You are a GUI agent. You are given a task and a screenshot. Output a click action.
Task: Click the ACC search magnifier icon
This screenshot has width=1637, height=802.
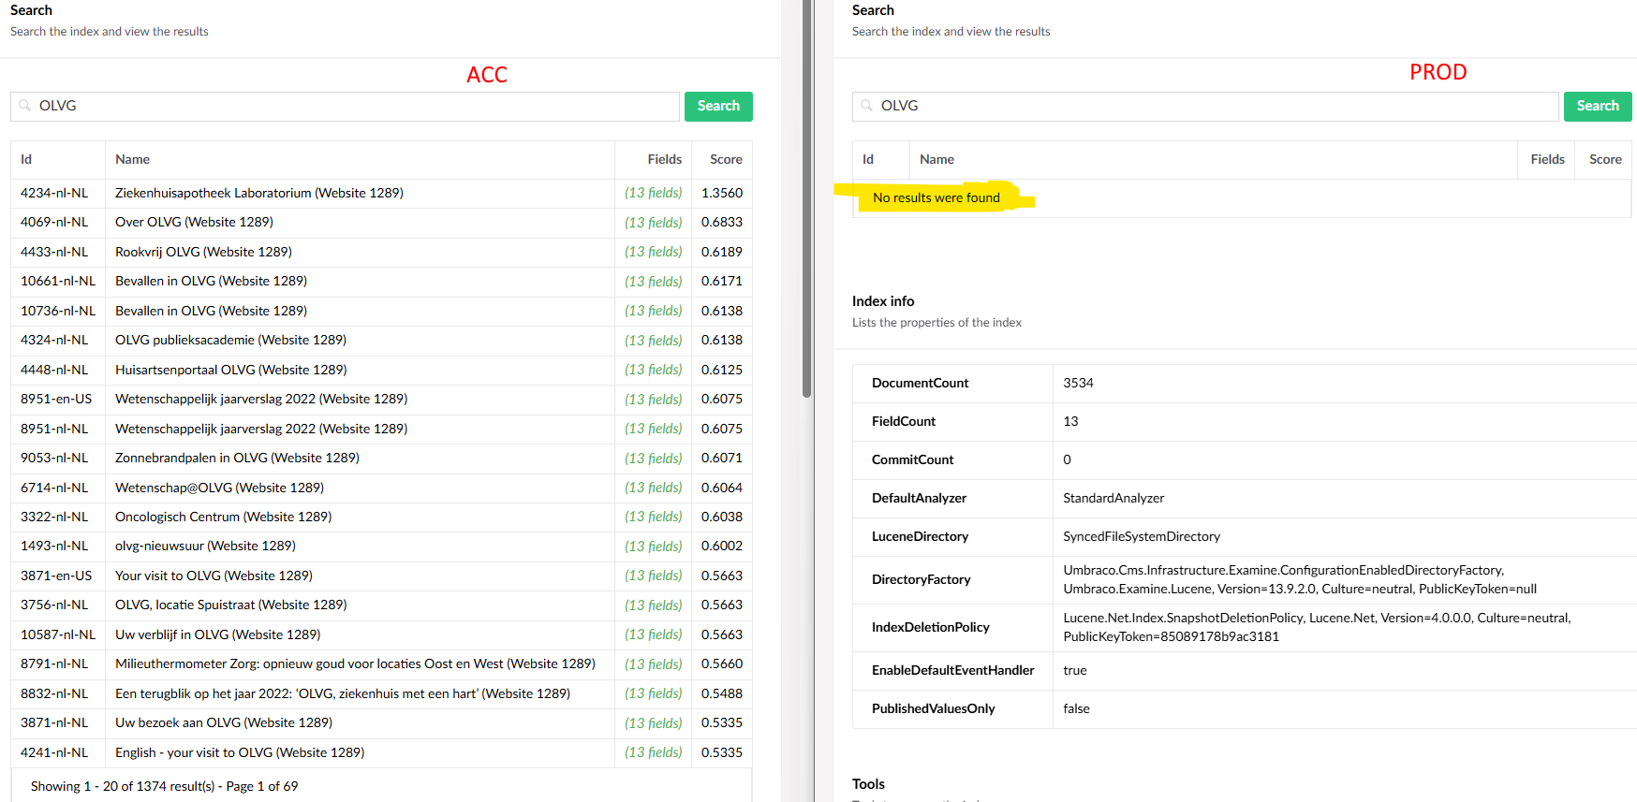25,106
